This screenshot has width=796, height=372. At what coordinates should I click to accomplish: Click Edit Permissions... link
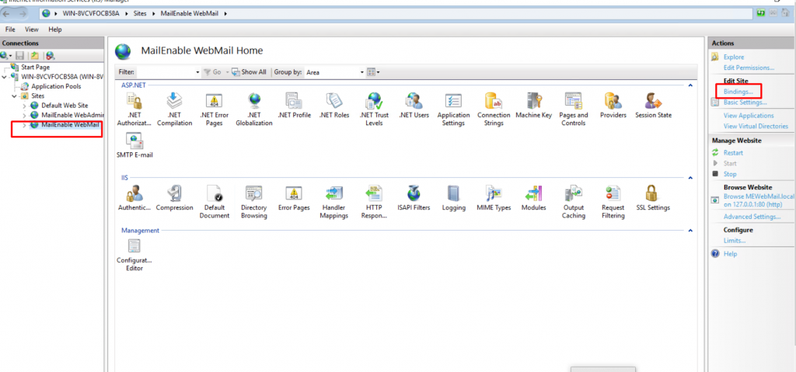click(749, 68)
